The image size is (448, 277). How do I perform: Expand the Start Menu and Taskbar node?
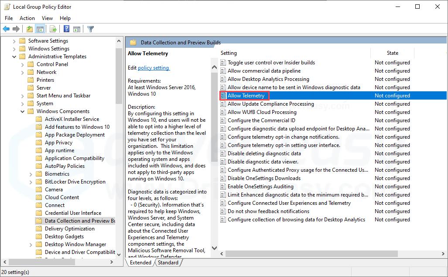pyautogui.click(x=23, y=96)
